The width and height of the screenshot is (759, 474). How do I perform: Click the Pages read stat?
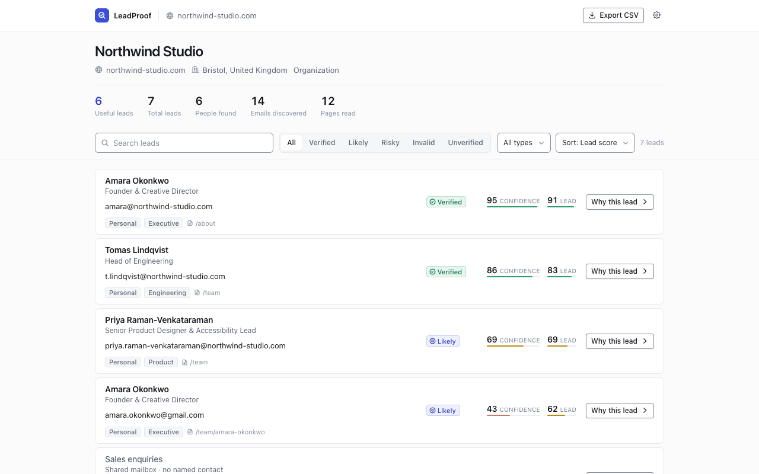(338, 106)
